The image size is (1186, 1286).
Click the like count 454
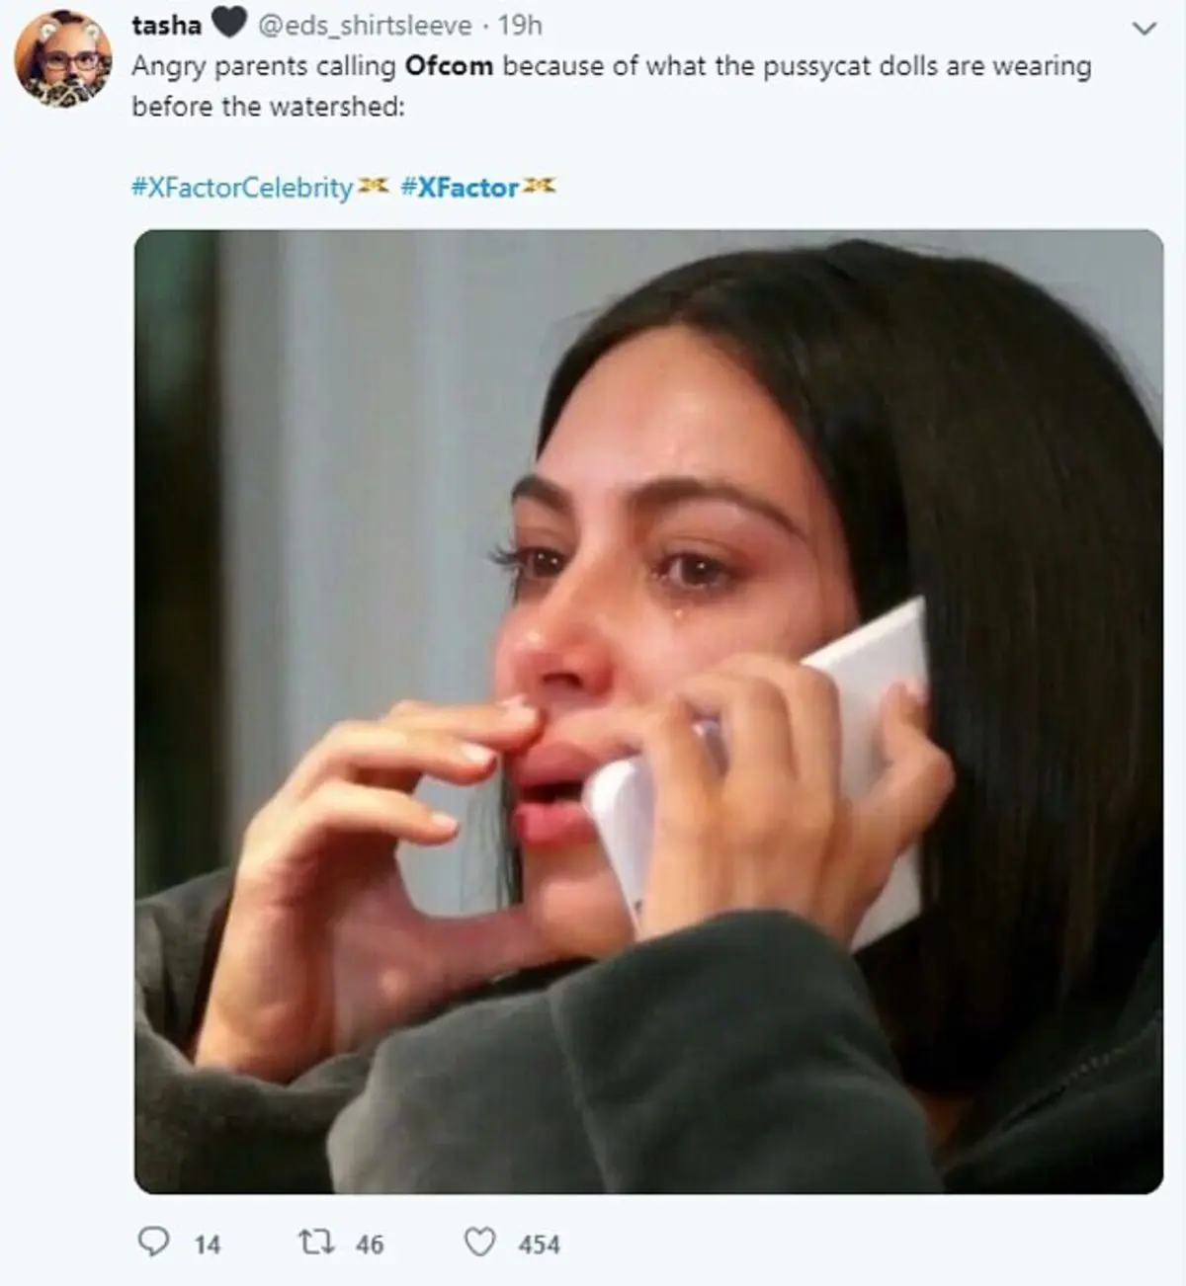pyautogui.click(x=539, y=1245)
